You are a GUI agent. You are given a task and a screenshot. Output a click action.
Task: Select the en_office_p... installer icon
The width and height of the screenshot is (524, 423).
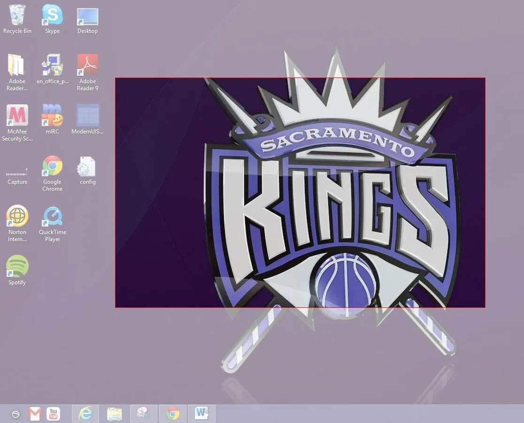tap(52, 65)
